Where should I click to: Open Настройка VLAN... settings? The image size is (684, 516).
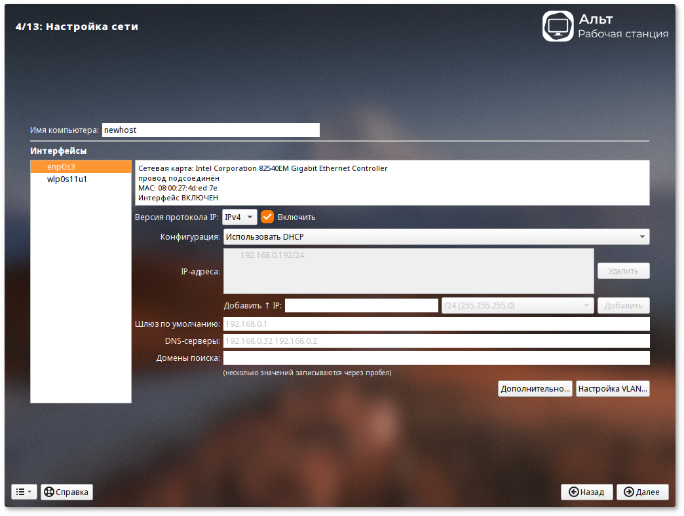[613, 389]
